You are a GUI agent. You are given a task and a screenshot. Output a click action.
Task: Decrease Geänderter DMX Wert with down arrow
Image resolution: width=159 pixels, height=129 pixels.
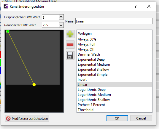coord(61,26)
